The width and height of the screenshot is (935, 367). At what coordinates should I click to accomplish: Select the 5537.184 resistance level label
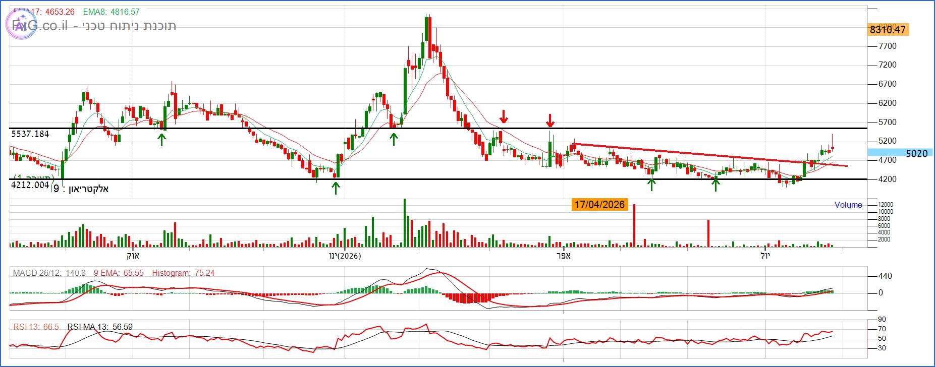[x=30, y=134]
